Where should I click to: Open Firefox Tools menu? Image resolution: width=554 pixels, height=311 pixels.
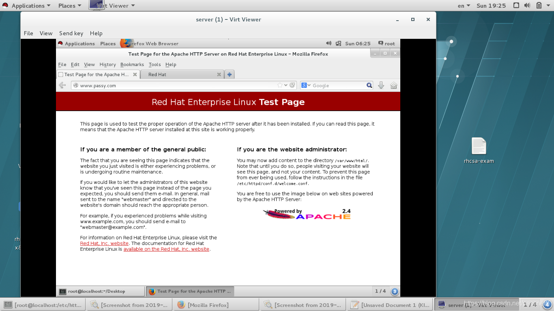coord(155,64)
